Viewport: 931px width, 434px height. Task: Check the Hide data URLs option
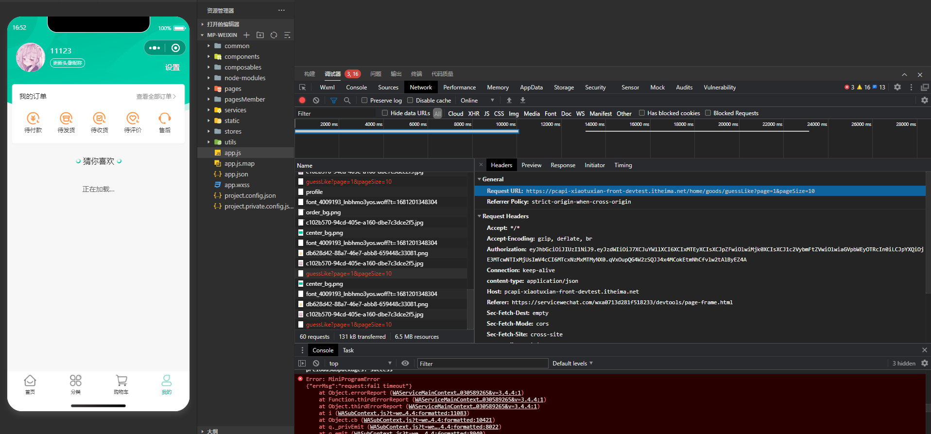click(385, 113)
